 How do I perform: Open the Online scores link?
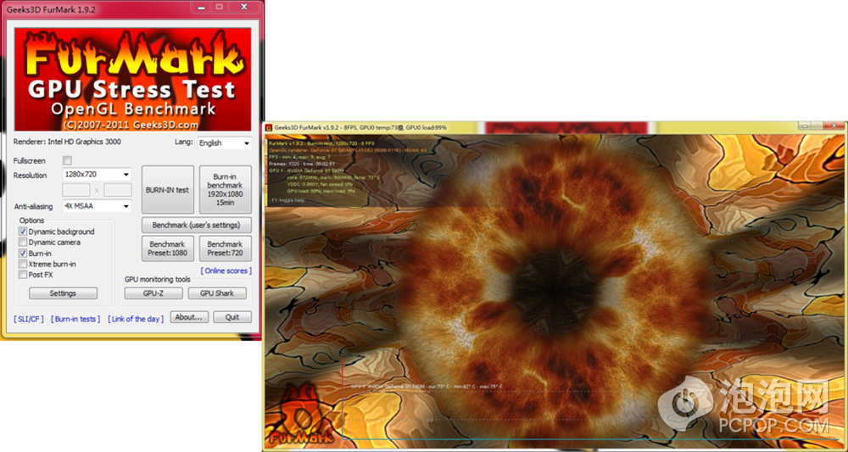pos(226,271)
